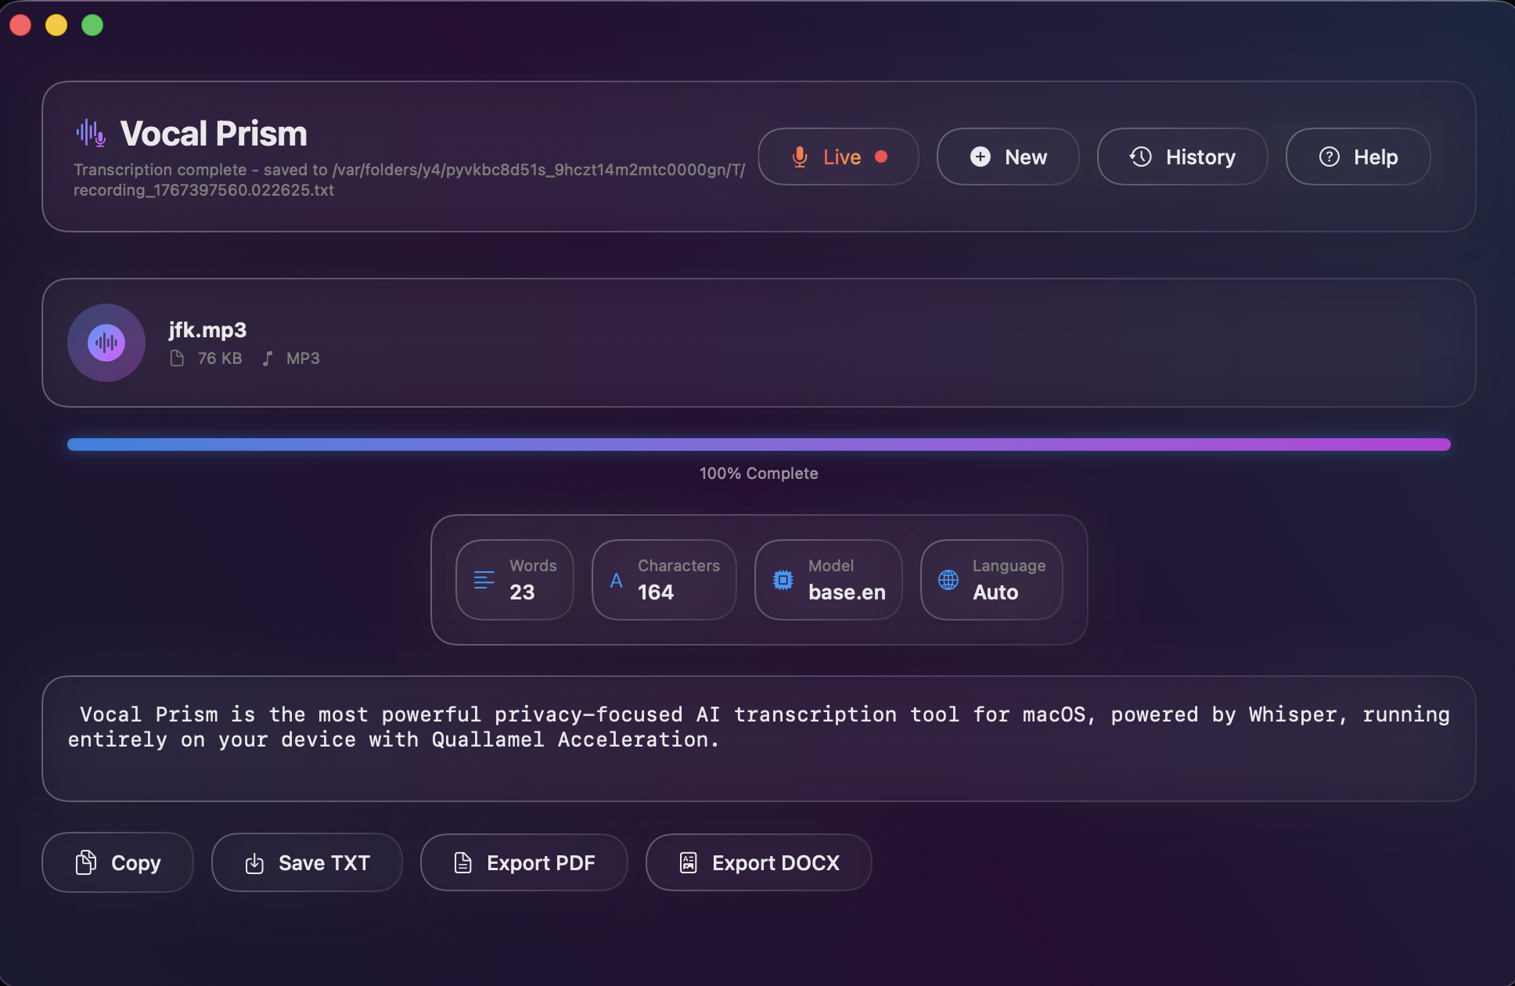Toggle the Live recording indicator dot
This screenshot has width=1515, height=986.
(x=882, y=157)
